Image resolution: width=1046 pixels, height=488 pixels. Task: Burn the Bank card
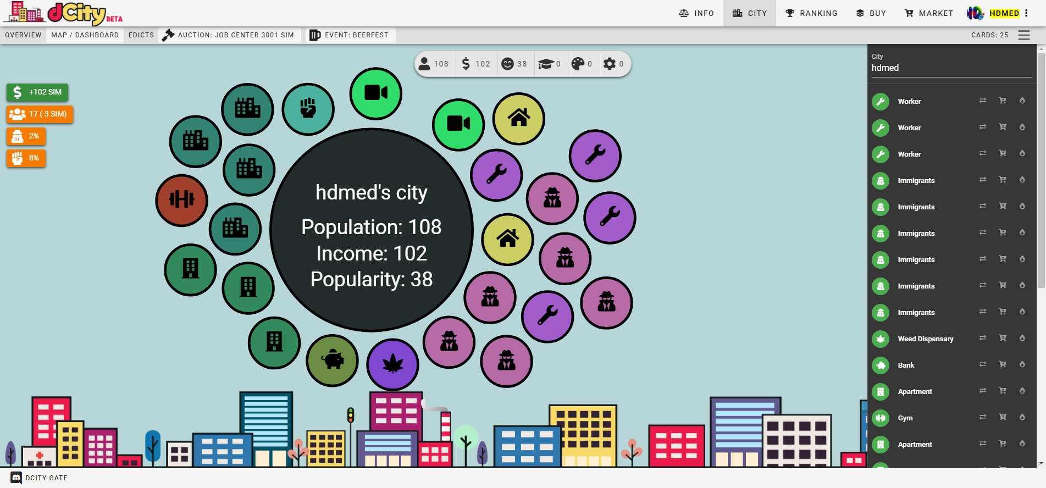click(x=1022, y=364)
